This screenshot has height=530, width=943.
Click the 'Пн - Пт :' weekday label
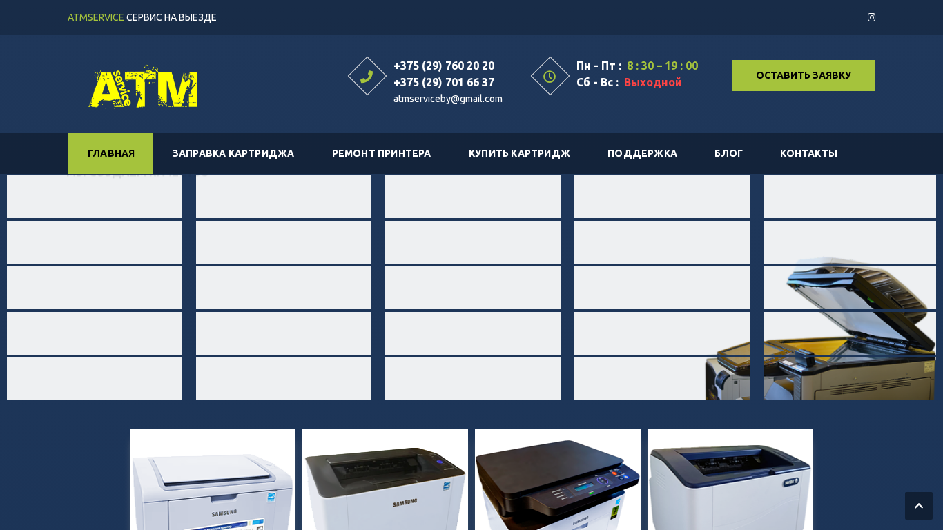pos(599,66)
